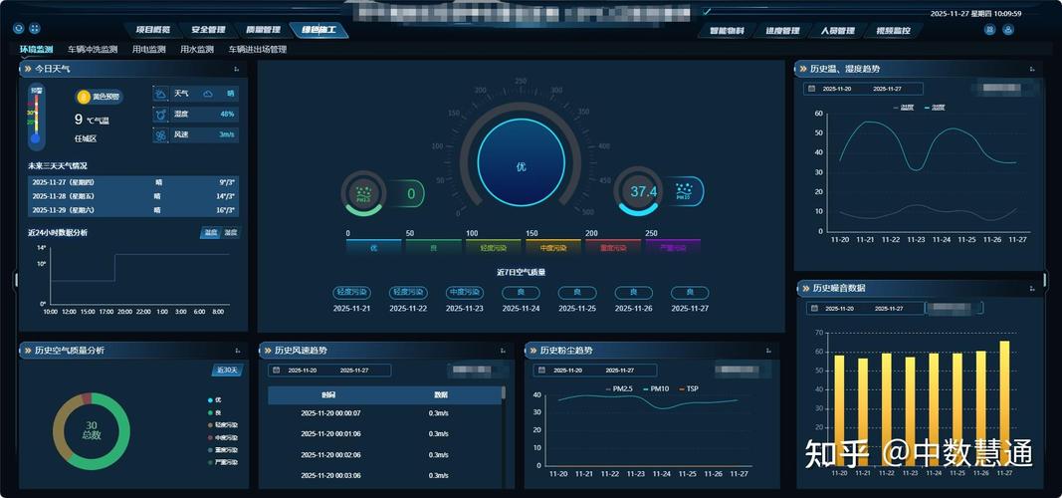Click the yellow warning (黄色预警) badge icon

tap(84, 97)
